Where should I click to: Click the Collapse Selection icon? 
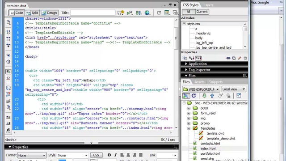click(8, 39)
